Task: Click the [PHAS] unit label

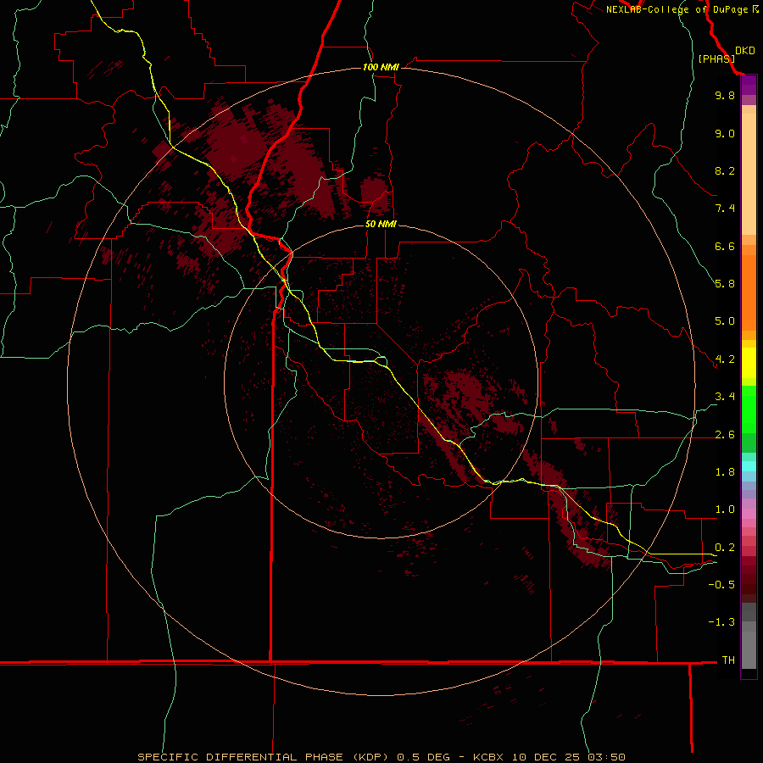Action: (716, 58)
